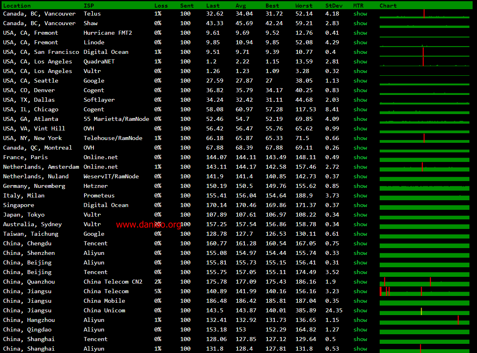The image size is (477, 353).
Task: Click show in Beijing Aliyun row
Action: click(x=360, y=262)
